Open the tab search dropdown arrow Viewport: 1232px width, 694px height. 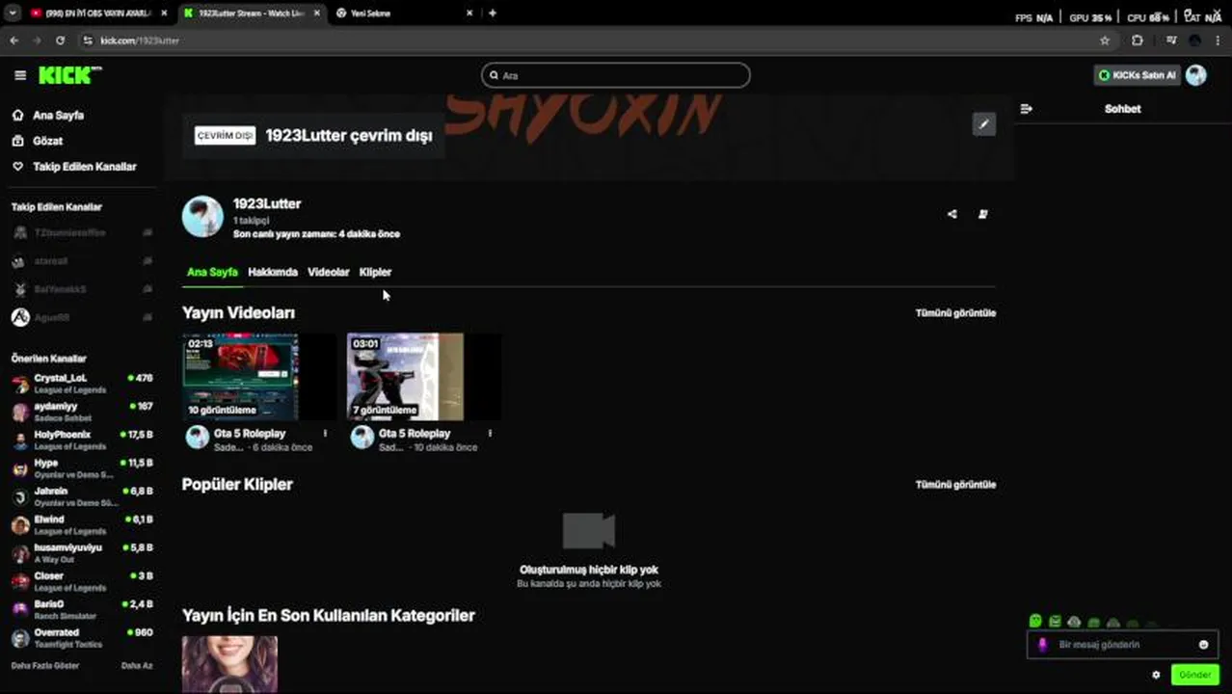point(13,13)
